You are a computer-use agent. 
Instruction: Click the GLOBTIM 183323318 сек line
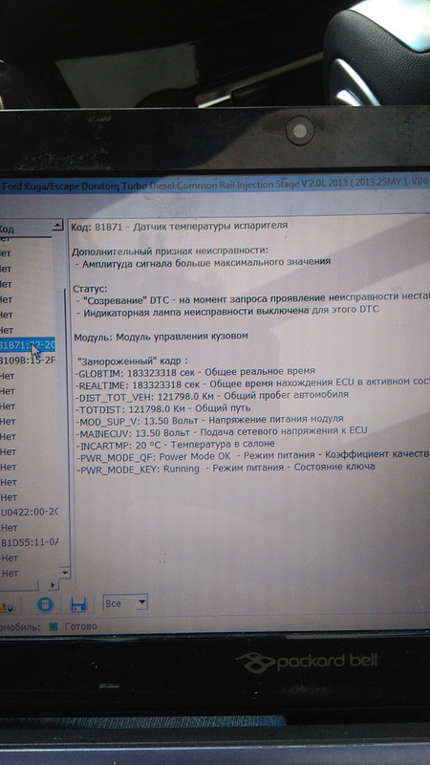pyautogui.click(x=195, y=372)
